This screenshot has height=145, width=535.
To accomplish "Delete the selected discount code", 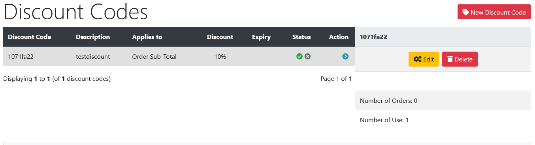I will click(460, 59).
